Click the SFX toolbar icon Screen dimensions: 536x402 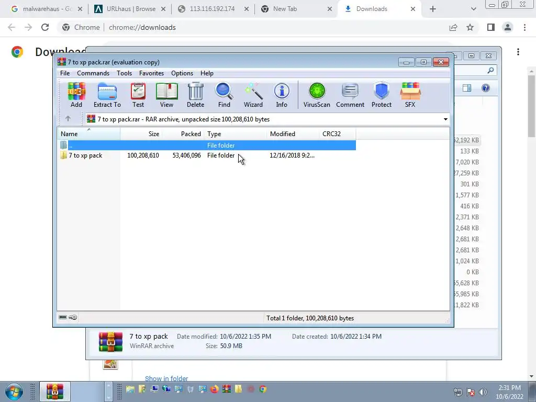click(410, 95)
